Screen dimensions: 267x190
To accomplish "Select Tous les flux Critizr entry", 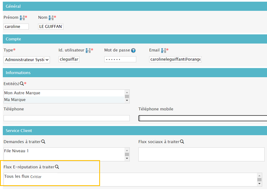I will pos(23,176).
